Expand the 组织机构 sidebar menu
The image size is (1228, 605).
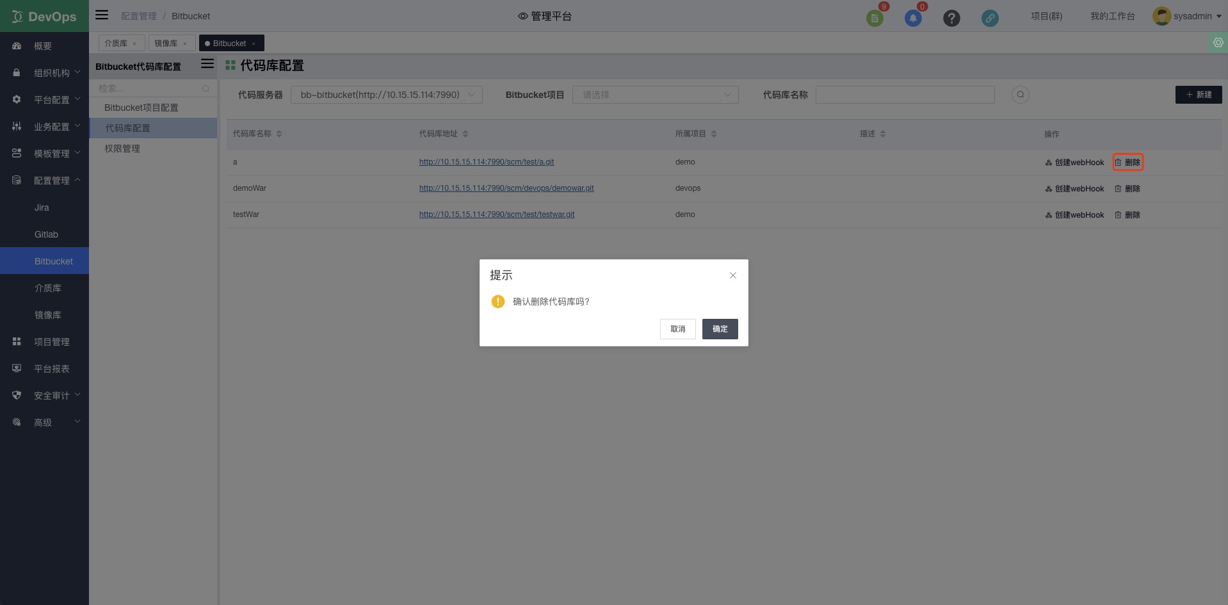[x=44, y=73]
